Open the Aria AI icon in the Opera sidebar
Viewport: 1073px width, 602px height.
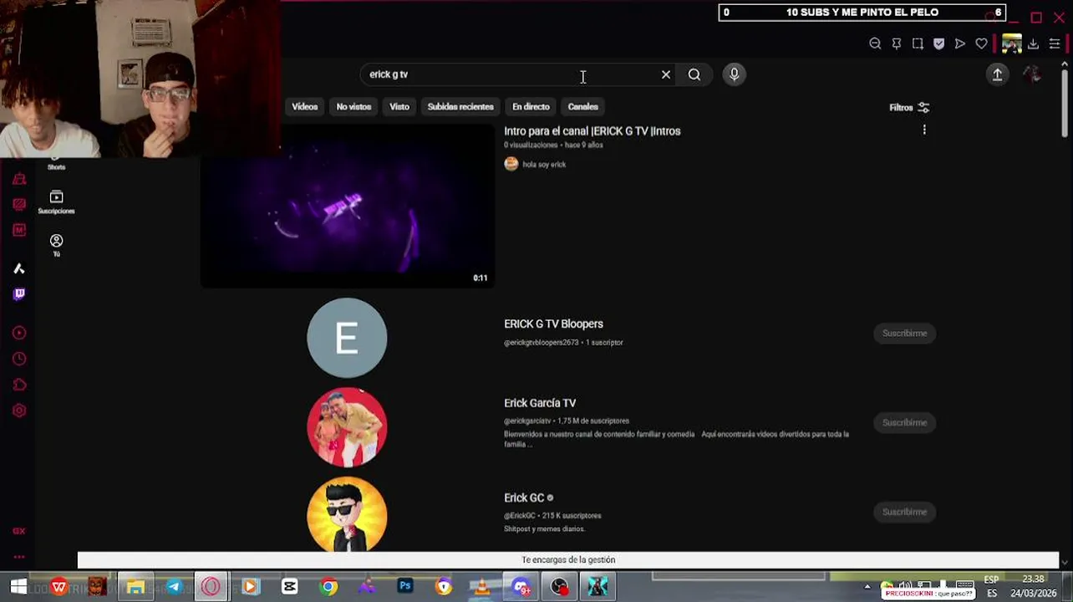[x=19, y=268]
